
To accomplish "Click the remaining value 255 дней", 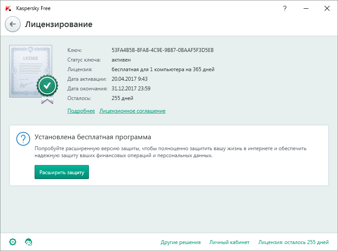I will pyautogui.click(x=123, y=98).
